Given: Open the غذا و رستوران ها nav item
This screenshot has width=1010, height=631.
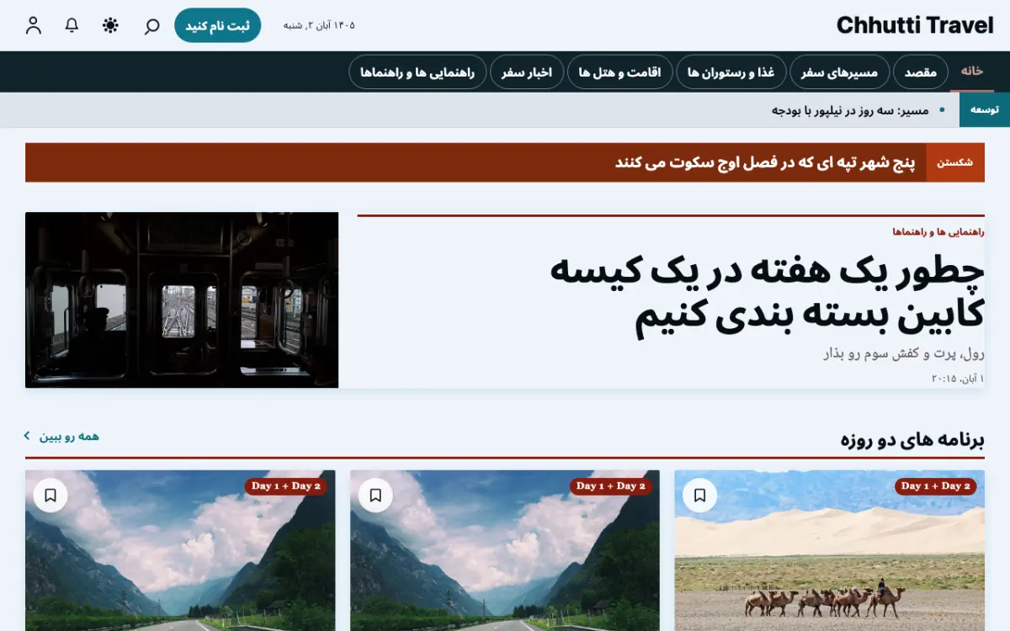Looking at the screenshot, I should click(x=731, y=72).
